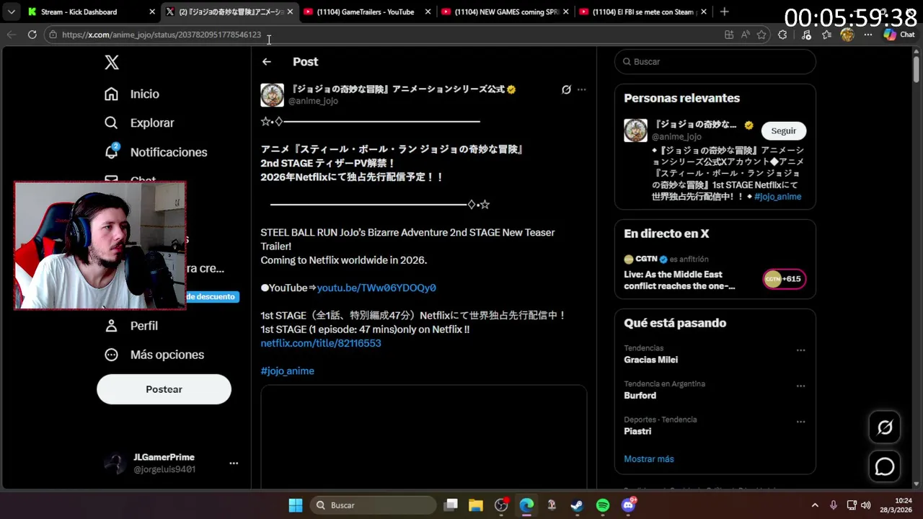Close the GameTrailers YouTube tab

tap(428, 12)
